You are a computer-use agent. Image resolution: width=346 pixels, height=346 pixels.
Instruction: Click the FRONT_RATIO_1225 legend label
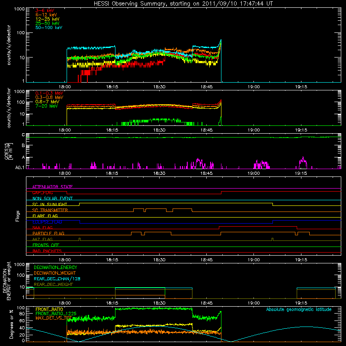(x=56, y=314)
